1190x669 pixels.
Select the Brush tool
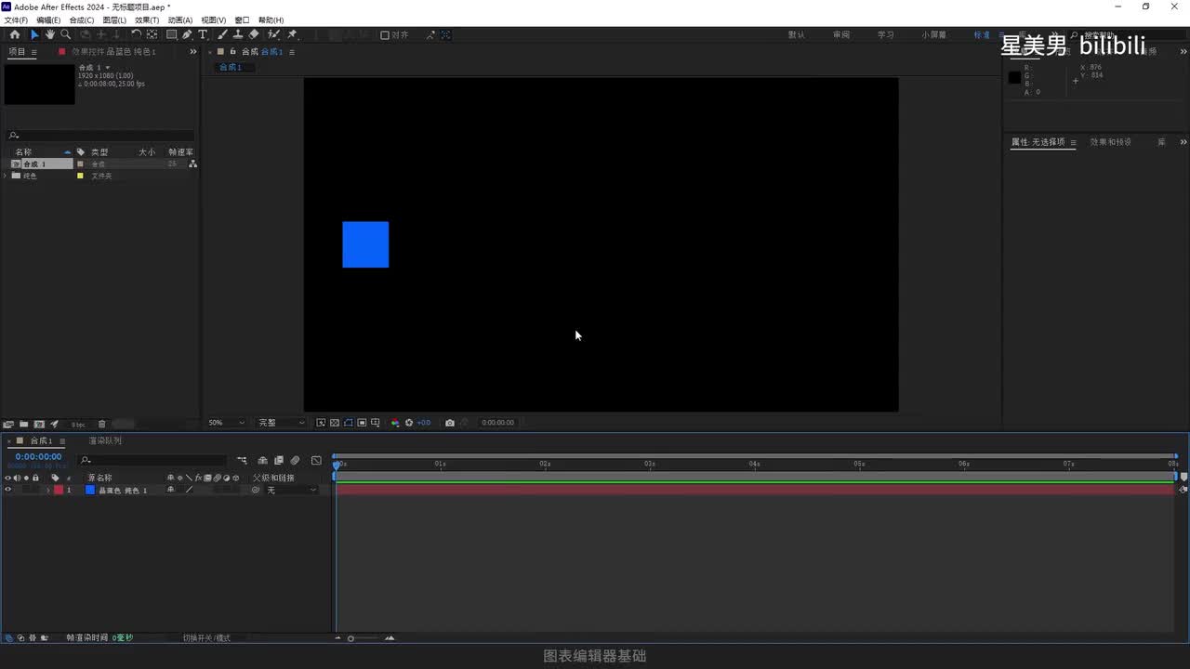pyautogui.click(x=222, y=34)
